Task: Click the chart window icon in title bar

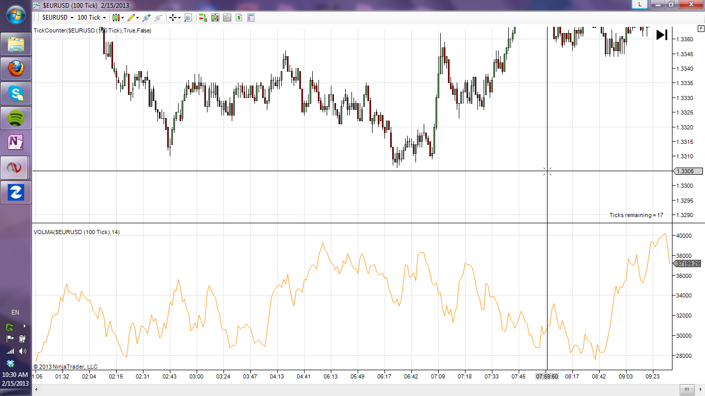Action: 37,5
